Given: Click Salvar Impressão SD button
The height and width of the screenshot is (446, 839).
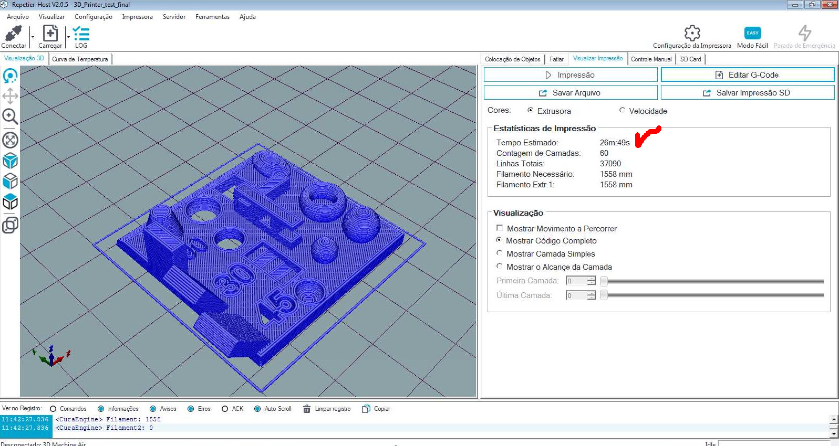Looking at the screenshot, I should pyautogui.click(x=748, y=93).
